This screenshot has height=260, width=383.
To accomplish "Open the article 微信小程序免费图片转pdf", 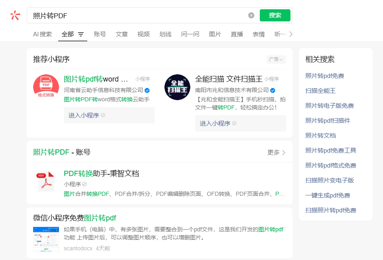I will (74, 218).
